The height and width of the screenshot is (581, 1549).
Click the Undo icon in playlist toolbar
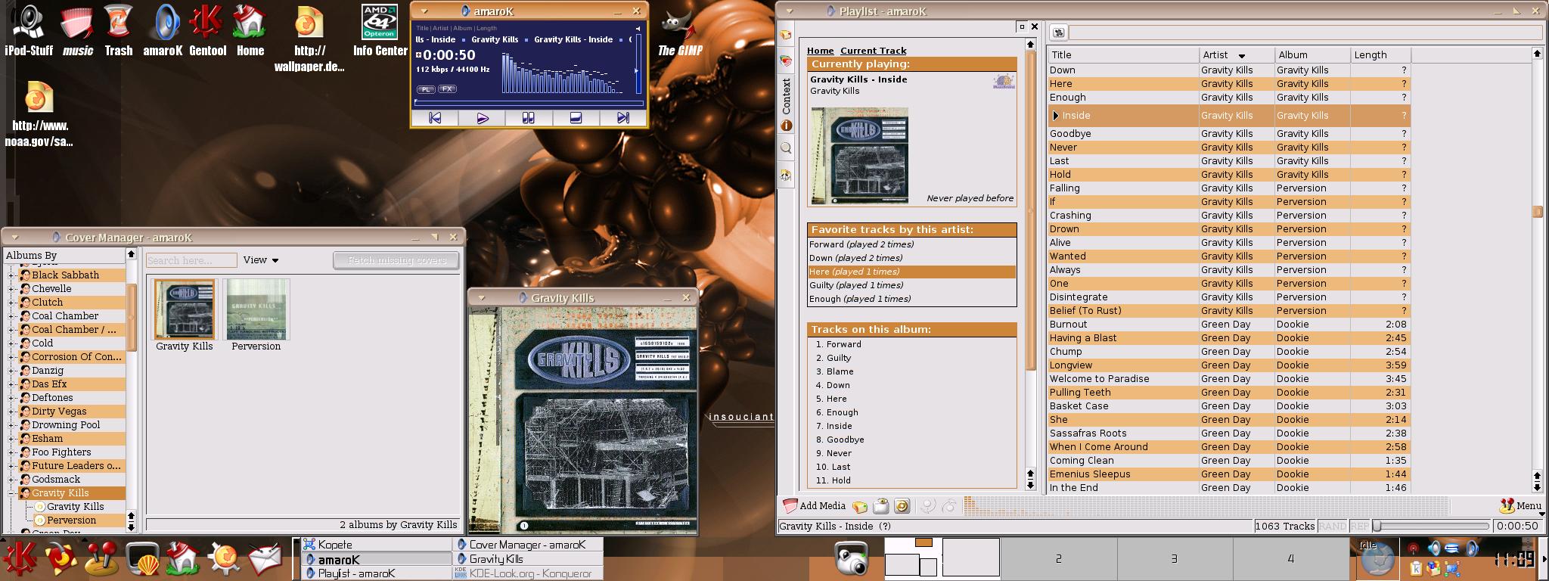pyautogui.click(x=927, y=506)
